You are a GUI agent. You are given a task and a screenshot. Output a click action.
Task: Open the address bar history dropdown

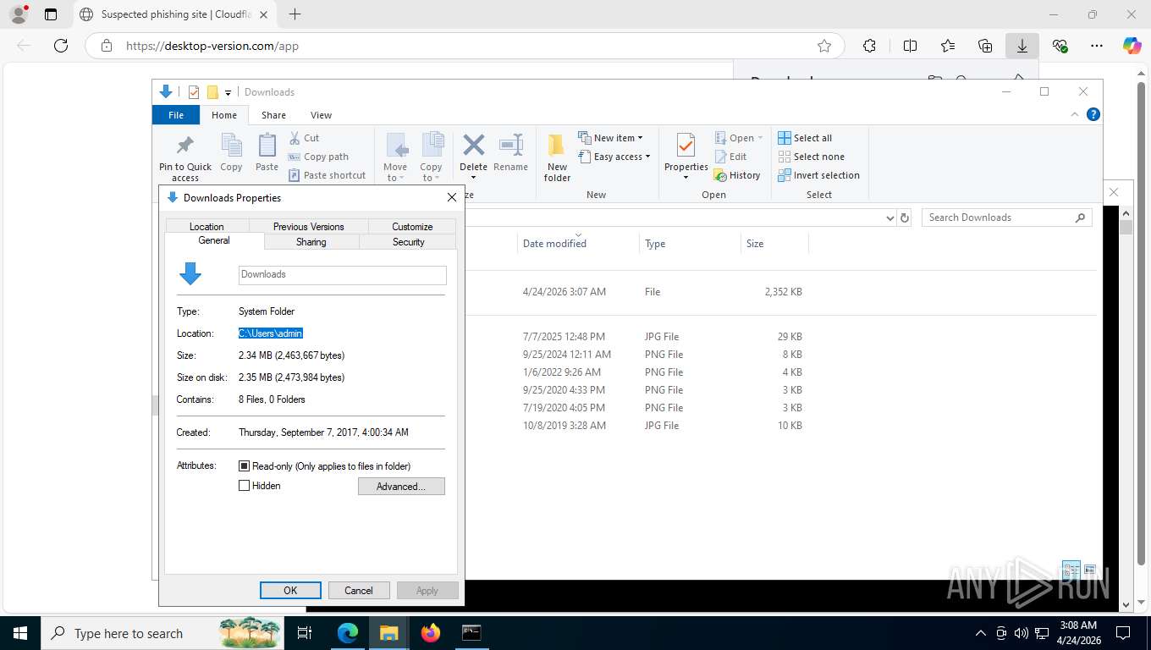coord(889,218)
